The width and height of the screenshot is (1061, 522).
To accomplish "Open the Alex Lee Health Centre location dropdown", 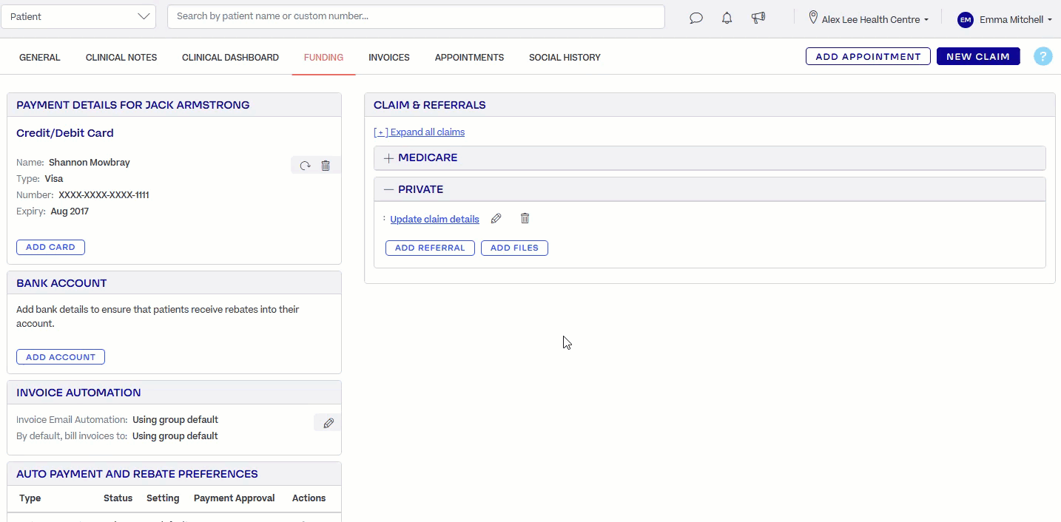I will 868,19.
